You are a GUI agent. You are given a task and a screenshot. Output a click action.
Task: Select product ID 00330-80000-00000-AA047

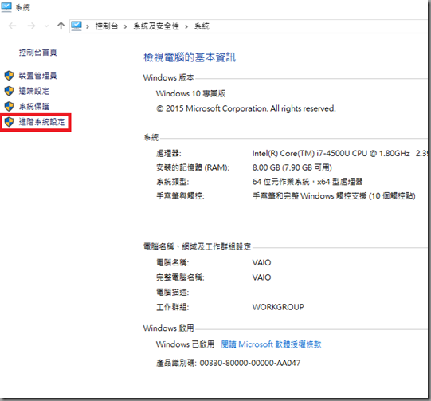pyautogui.click(x=250, y=363)
